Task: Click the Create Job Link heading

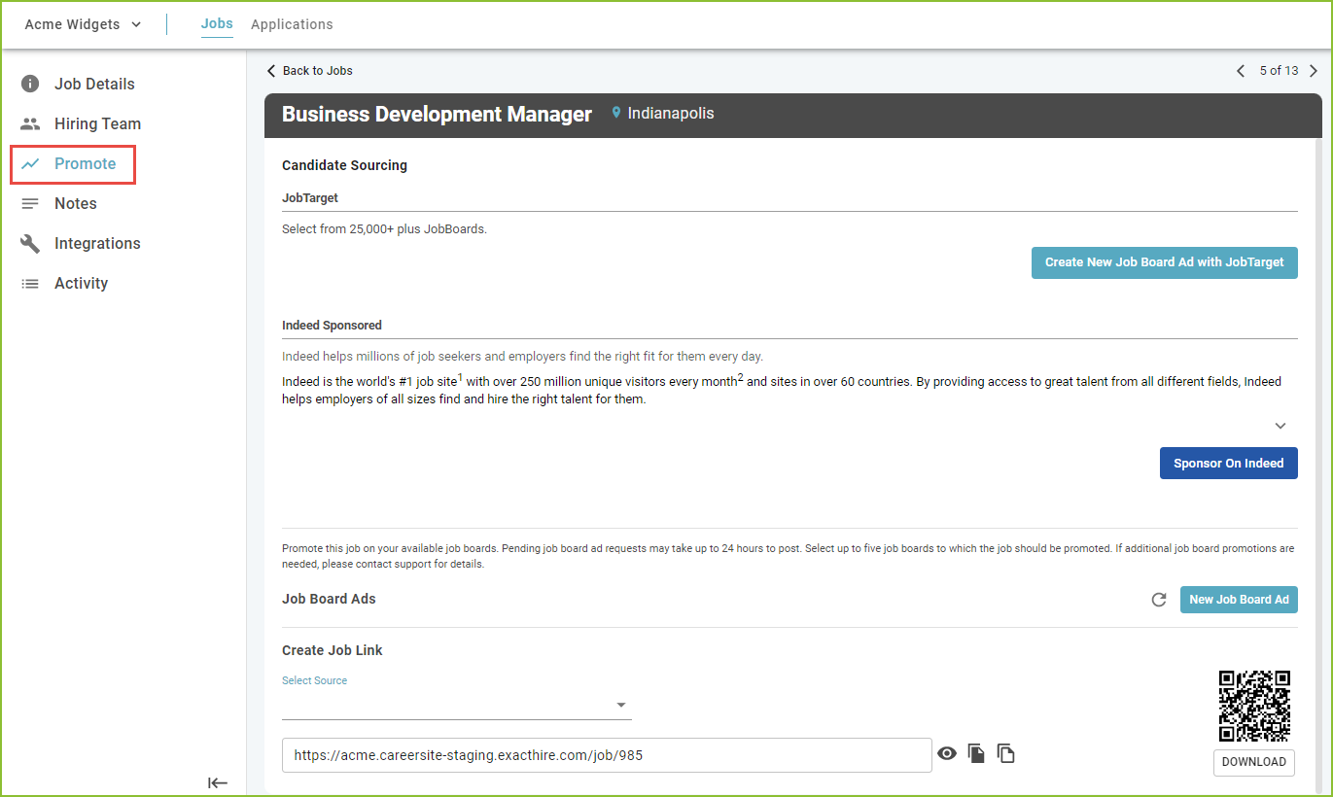Action: click(x=333, y=650)
